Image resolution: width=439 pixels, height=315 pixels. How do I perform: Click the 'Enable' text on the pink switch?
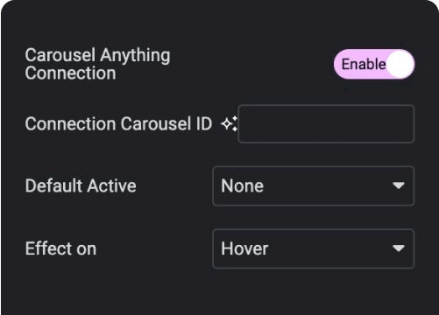[x=364, y=64]
